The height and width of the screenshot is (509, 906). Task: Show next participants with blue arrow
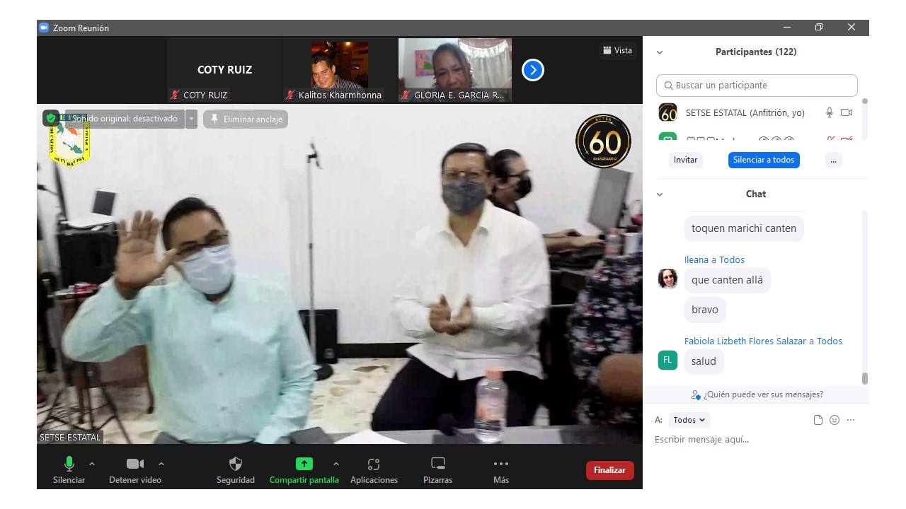tap(532, 70)
